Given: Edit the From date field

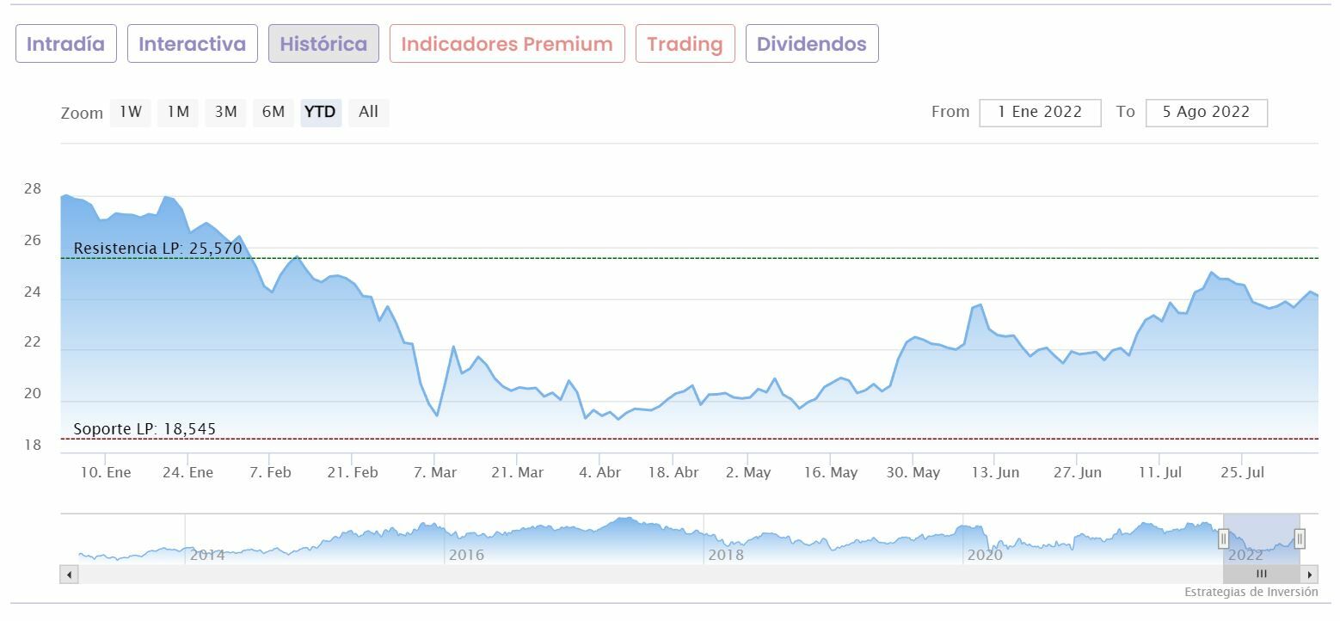Looking at the screenshot, I should (x=1040, y=113).
